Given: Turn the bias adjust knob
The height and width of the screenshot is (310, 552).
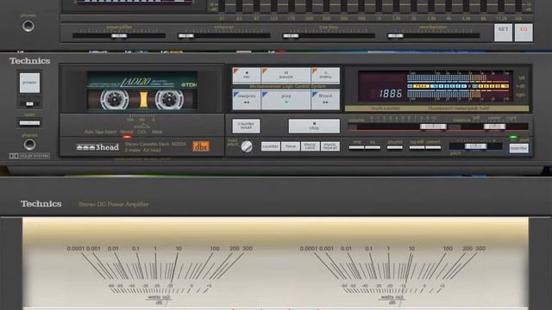Looking at the screenshot, I should [x=247, y=146].
